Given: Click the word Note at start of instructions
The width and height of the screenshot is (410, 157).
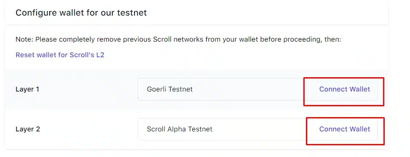Looking at the screenshot, I should pos(24,39).
